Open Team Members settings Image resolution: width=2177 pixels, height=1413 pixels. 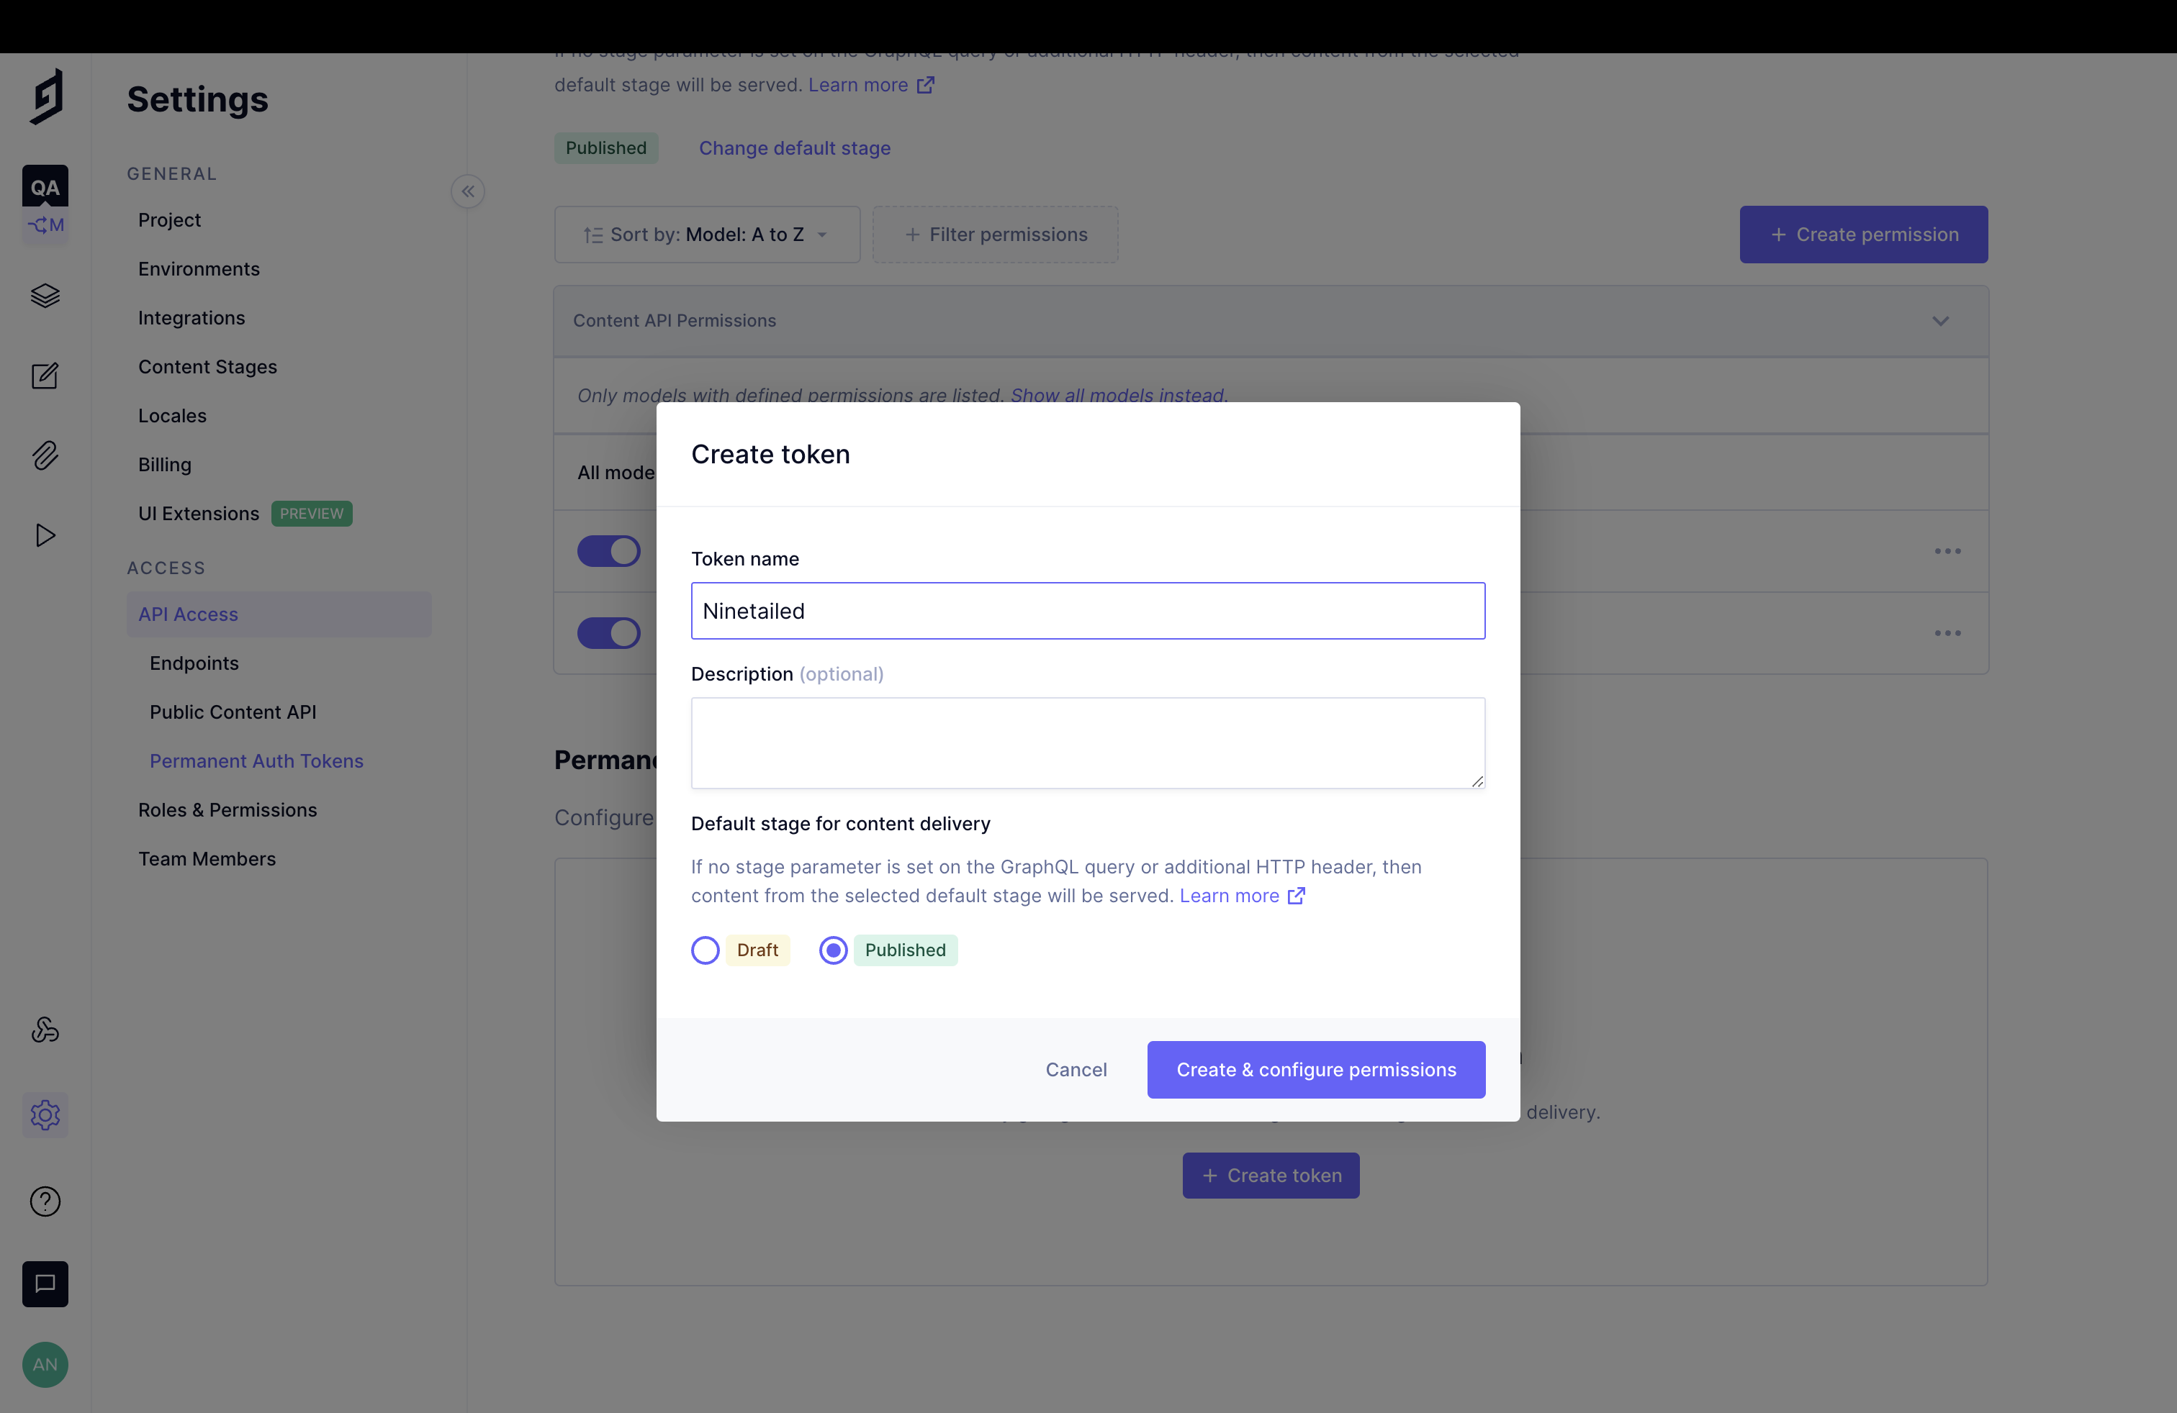pos(207,859)
